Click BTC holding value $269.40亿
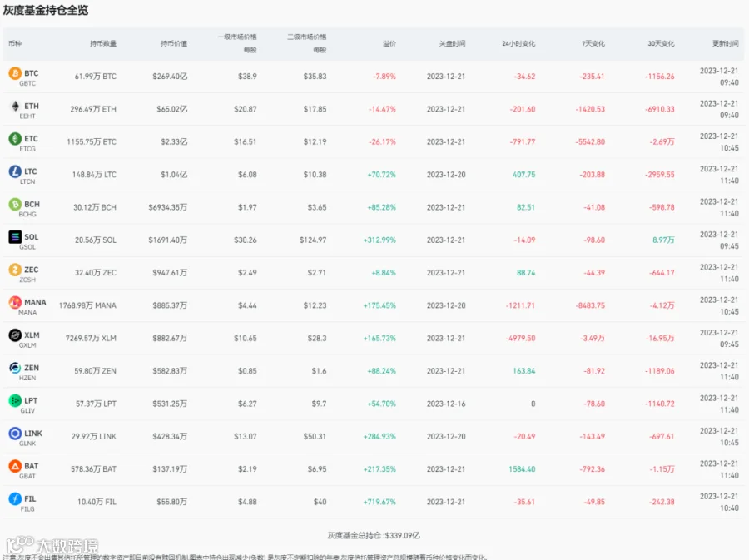This screenshot has height=560, width=749. 170,77
